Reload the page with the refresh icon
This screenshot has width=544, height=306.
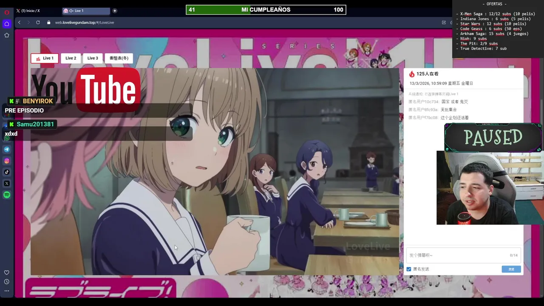[x=38, y=23]
